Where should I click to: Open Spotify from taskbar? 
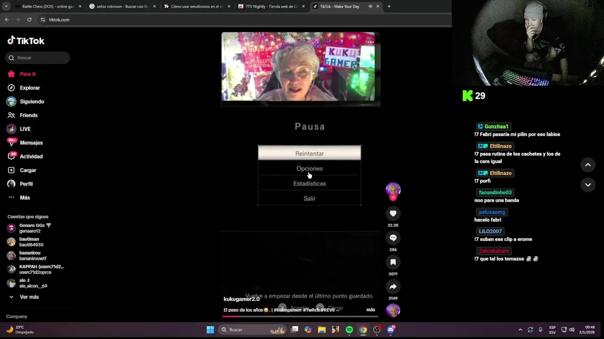point(349,330)
